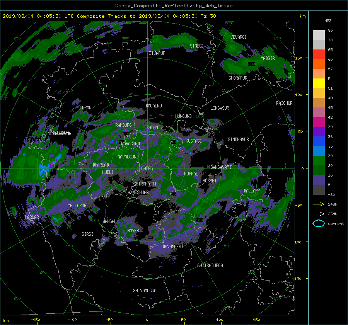Click the HUNGUND city label
Screen dimensions: 348x325
[183, 116]
